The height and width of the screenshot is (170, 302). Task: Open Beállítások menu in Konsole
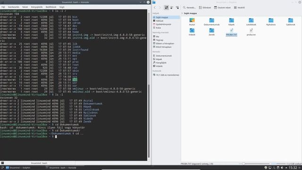51,7
